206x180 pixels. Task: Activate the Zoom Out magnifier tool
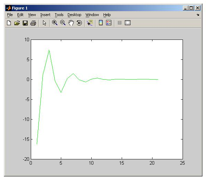63,23
